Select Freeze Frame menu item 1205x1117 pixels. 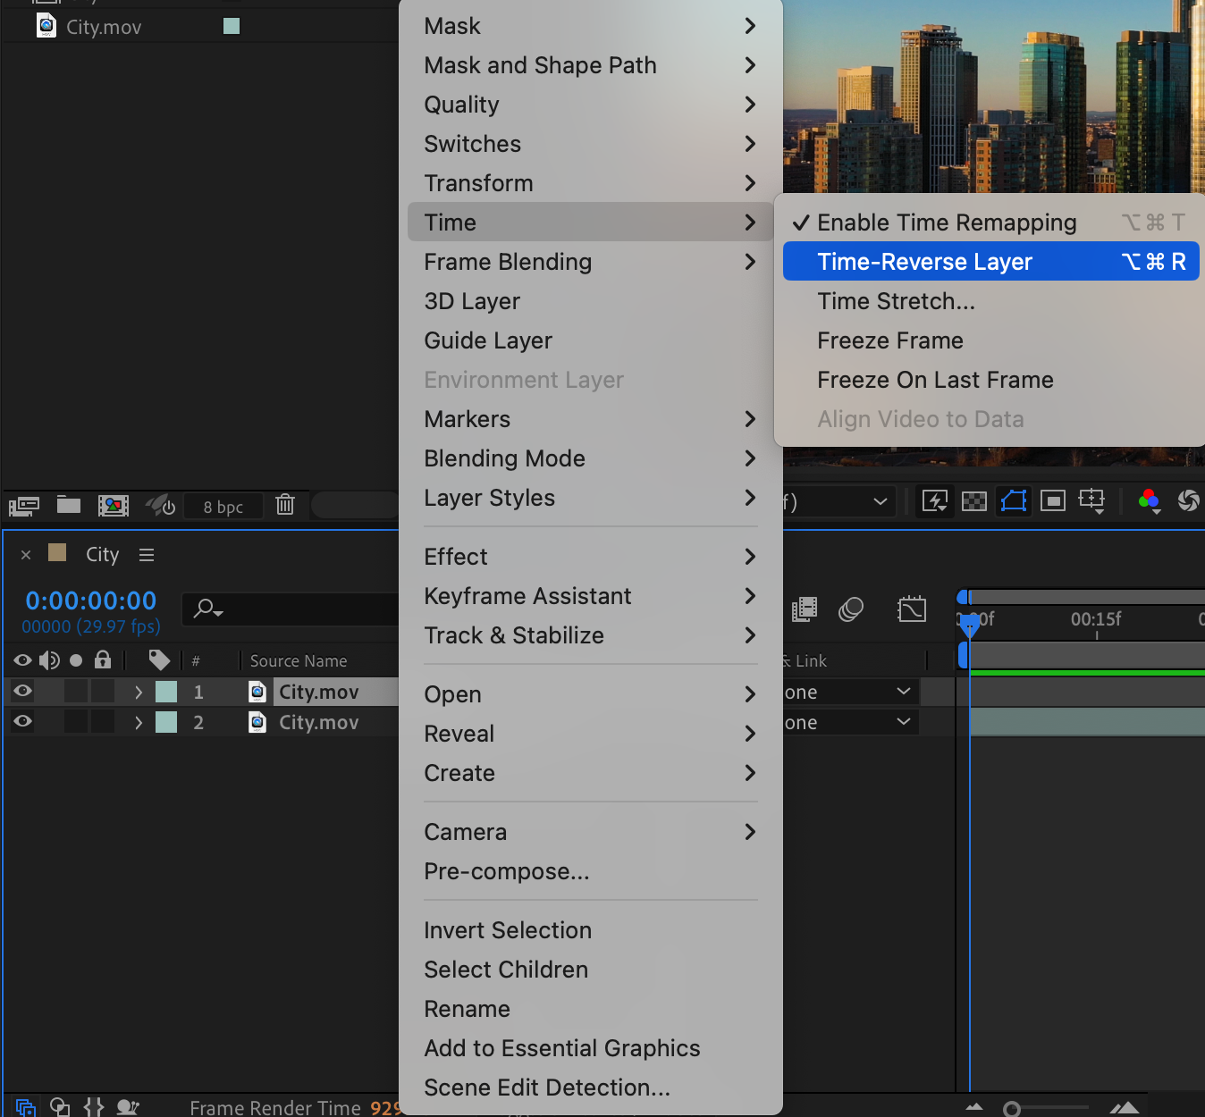[x=889, y=340]
